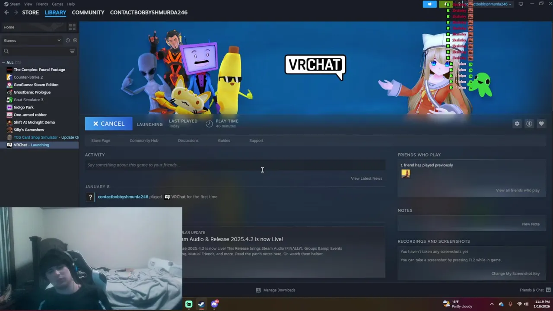Open the Steam Audio & Release news post
Screen dimensions: 553x311
(232, 239)
